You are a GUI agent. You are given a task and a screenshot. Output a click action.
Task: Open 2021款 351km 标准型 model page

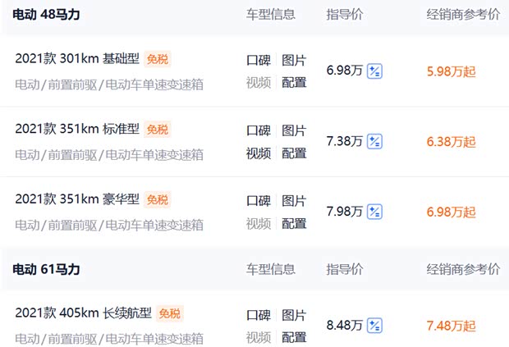pyautogui.click(x=78, y=130)
